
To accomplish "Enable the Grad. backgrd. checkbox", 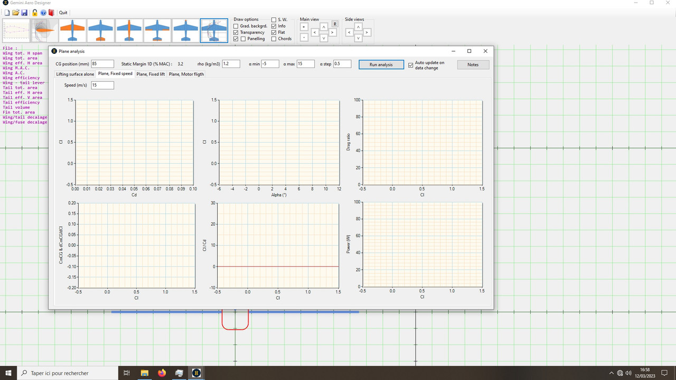I will click(236, 26).
